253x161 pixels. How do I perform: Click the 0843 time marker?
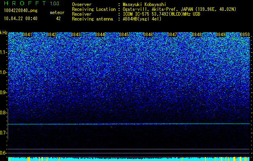coord(76,35)
